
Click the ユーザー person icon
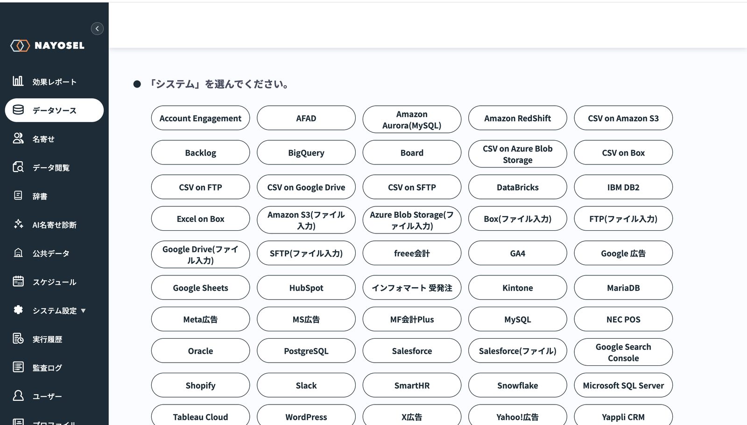tap(18, 396)
